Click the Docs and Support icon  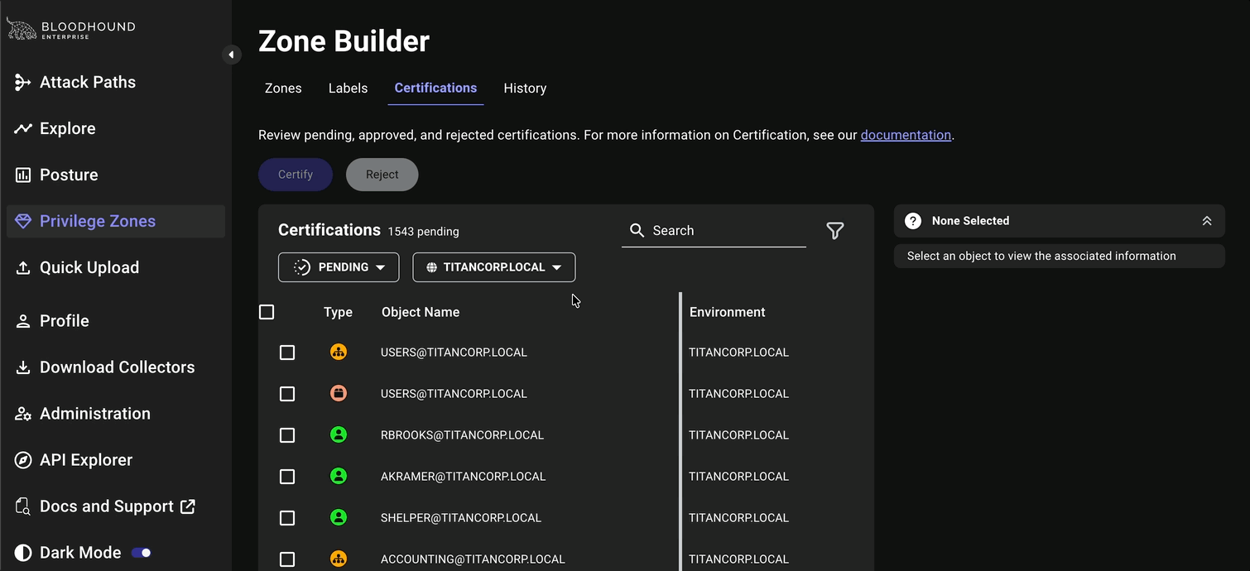pos(23,506)
